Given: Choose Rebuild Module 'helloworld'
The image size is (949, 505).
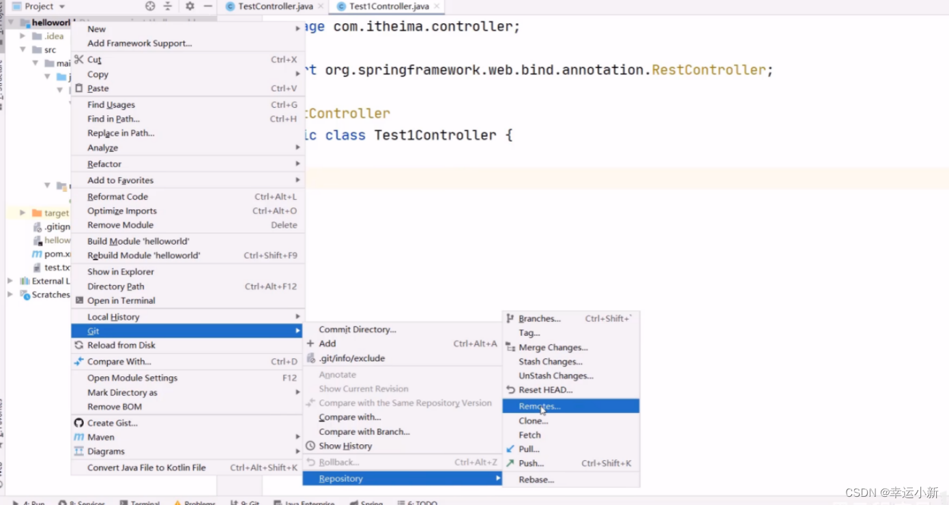Looking at the screenshot, I should 188,255.
